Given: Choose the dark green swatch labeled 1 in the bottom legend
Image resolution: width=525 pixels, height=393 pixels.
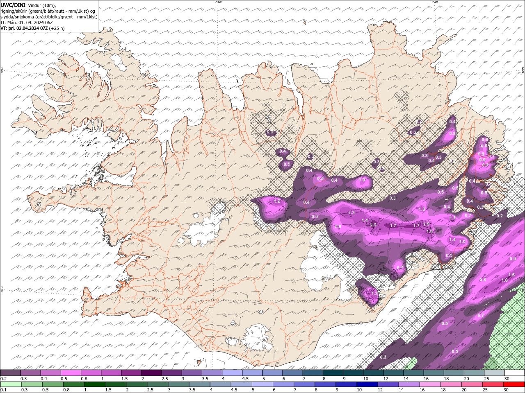Looking at the screenshot, I should (x=95, y=384).
